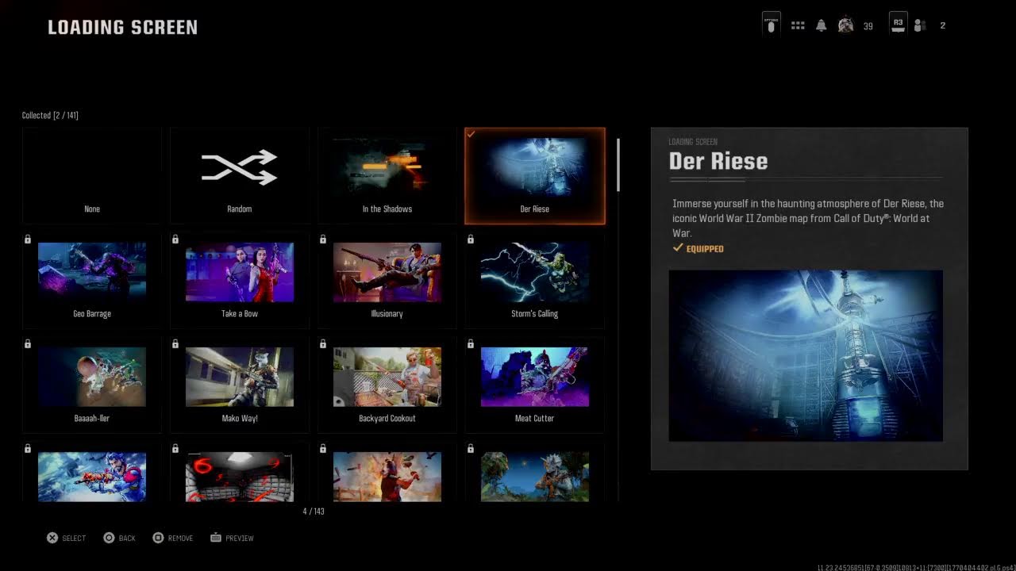The height and width of the screenshot is (571, 1016).
Task: Click the lock icon on Meat Cutter
Action: pyautogui.click(x=471, y=344)
